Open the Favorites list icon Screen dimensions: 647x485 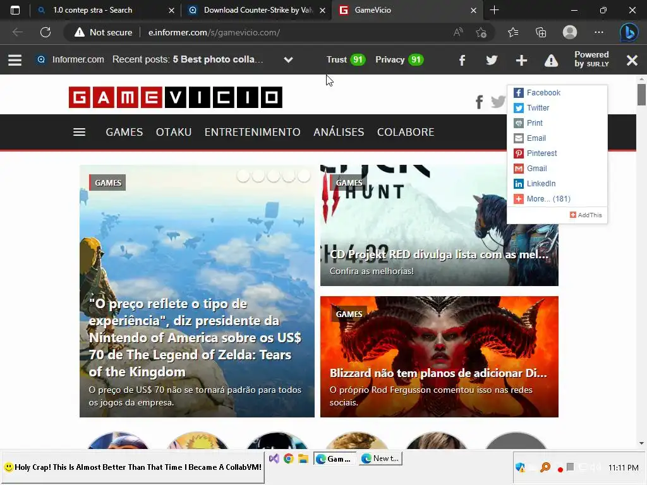coord(513,32)
